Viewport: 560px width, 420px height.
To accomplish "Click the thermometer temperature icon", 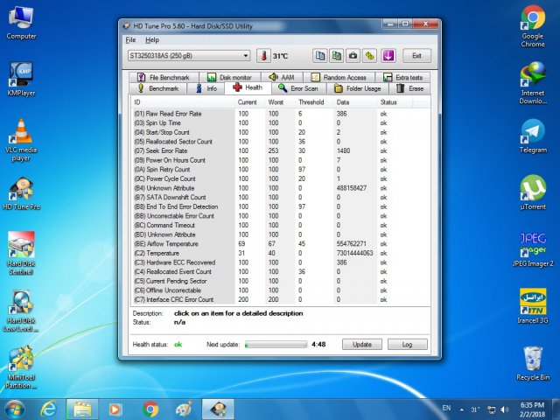I will pos(263,56).
